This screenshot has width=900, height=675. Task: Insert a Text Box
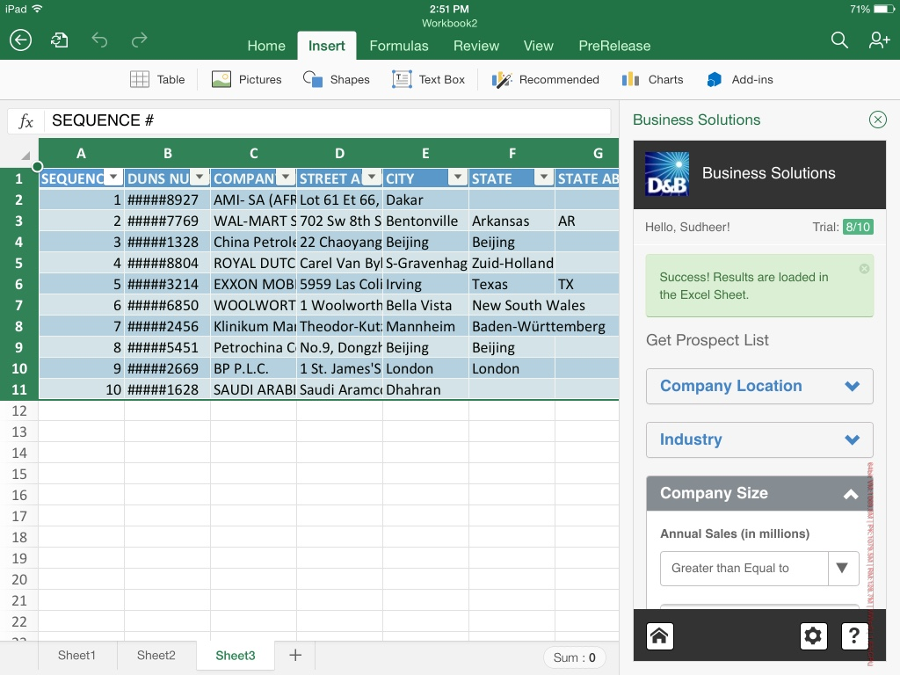[428, 79]
